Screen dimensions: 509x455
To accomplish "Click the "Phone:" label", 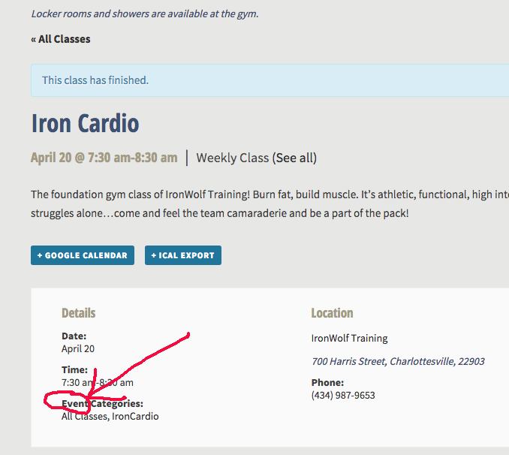I will (327, 382).
